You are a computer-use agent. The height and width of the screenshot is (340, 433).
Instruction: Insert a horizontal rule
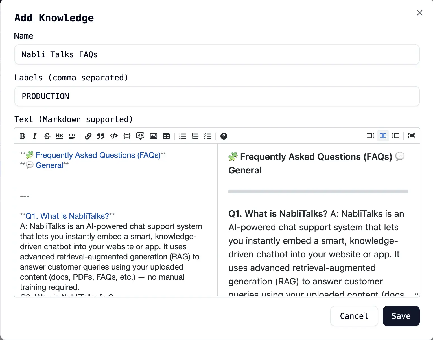coord(60,136)
